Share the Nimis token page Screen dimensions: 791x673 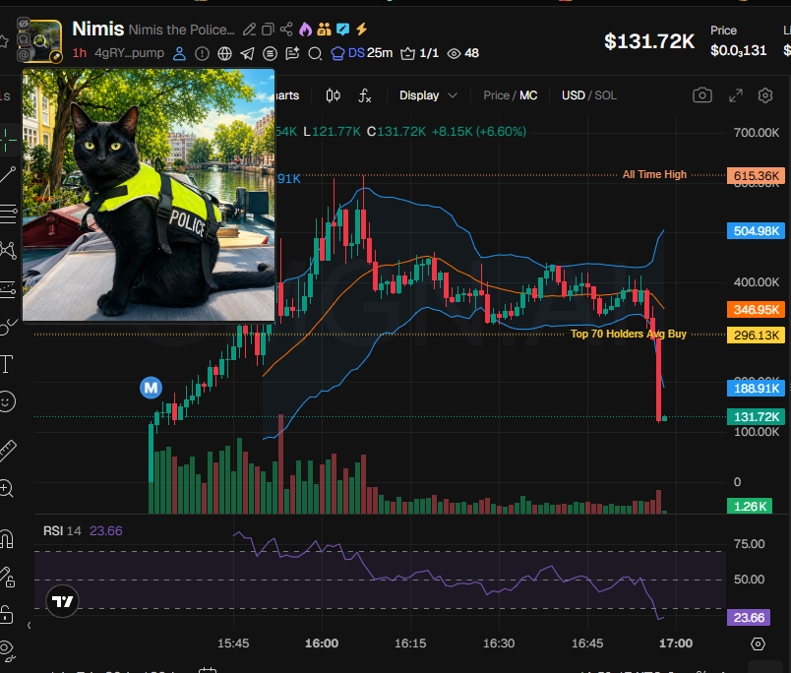286,30
